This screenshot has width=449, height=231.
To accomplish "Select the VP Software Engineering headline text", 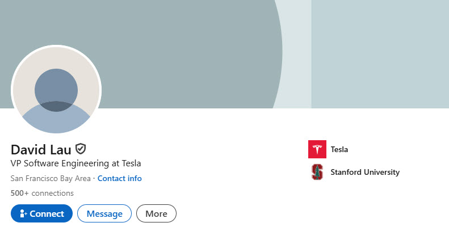I will coord(75,163).
